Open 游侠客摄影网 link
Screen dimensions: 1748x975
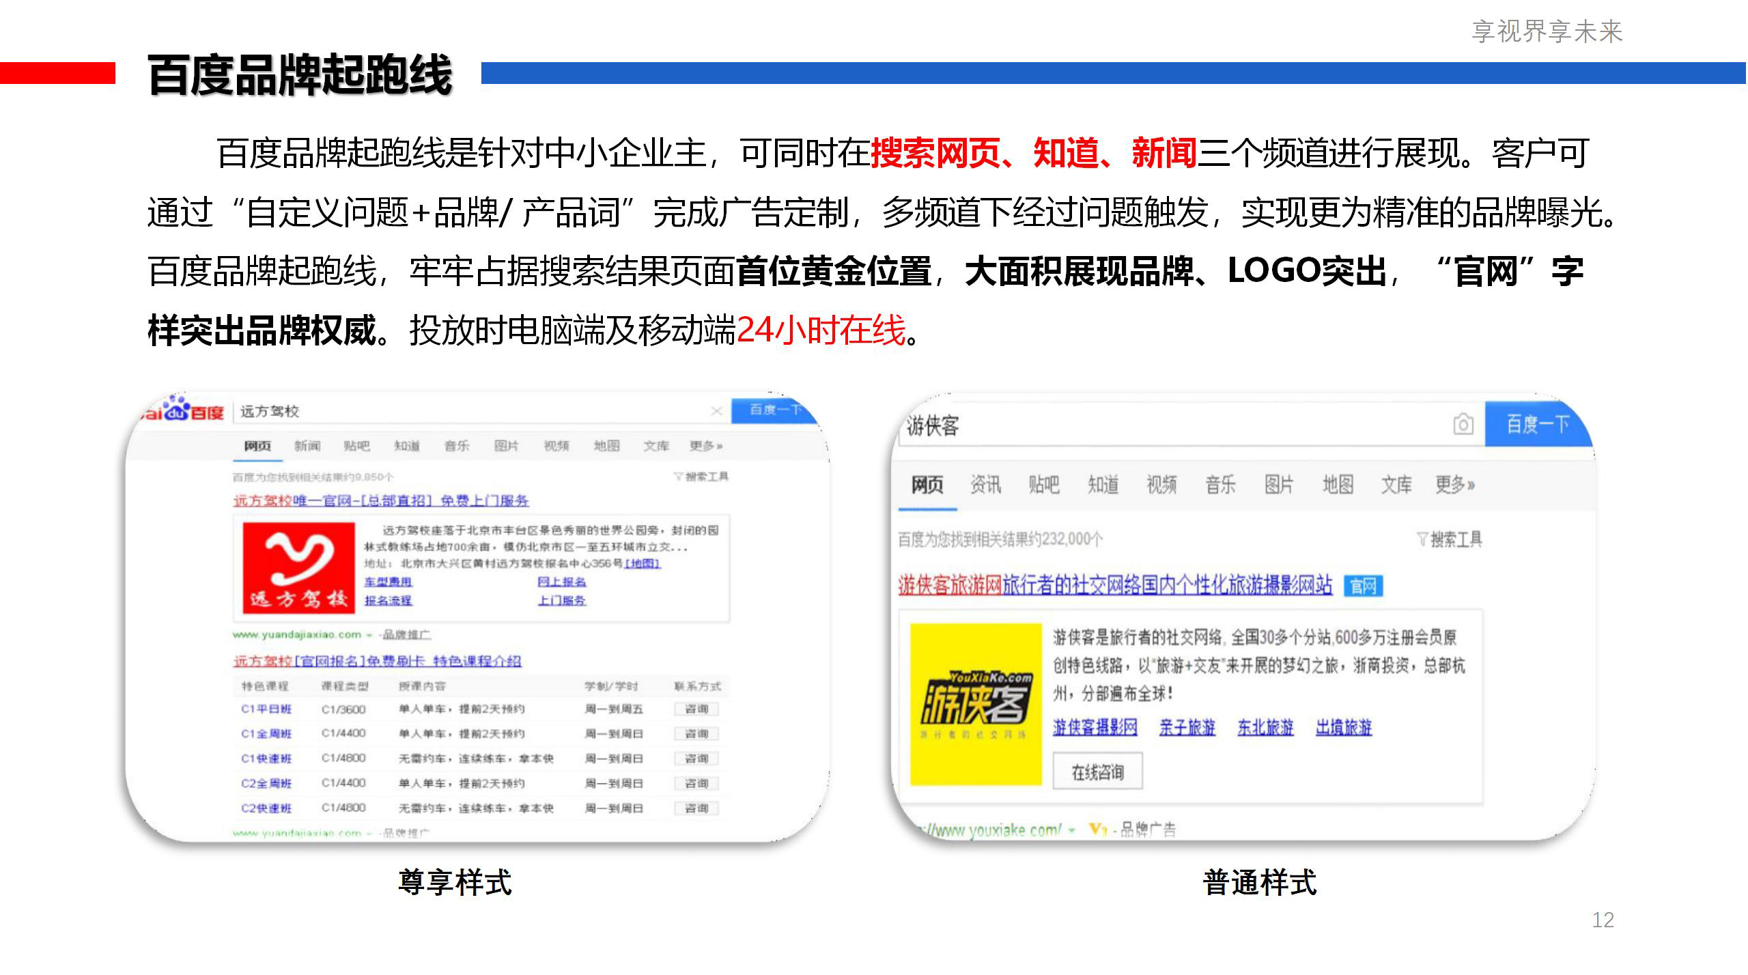click(1095, 728)
